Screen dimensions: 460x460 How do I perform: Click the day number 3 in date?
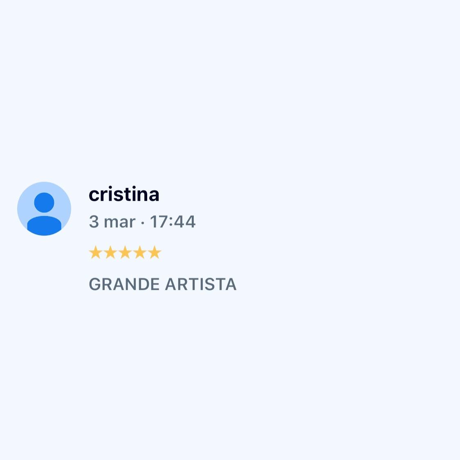point(94,222)
